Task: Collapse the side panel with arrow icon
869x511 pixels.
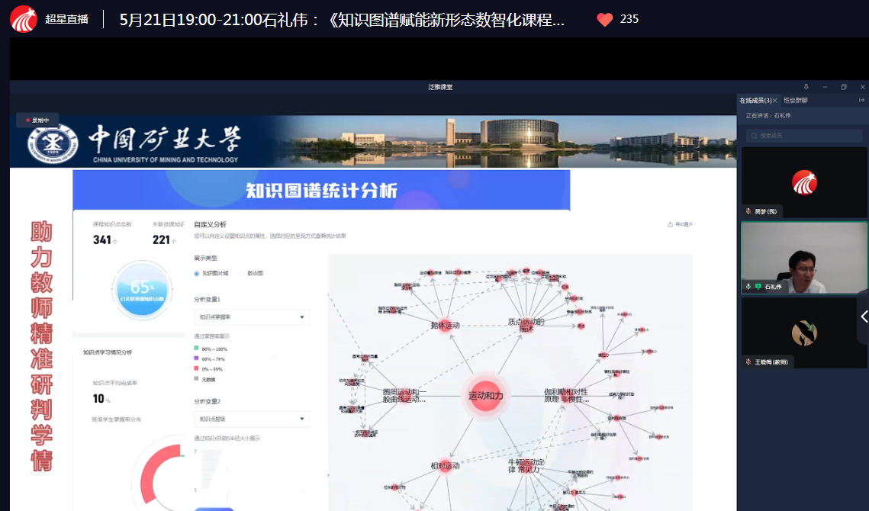Action: pos(861,100)
